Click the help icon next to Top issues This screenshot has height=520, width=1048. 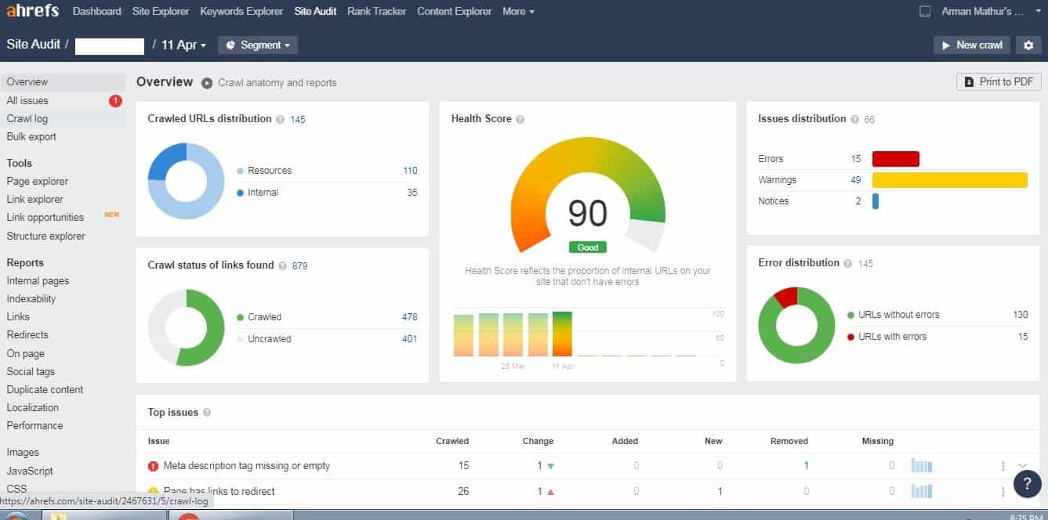point(206,412)
